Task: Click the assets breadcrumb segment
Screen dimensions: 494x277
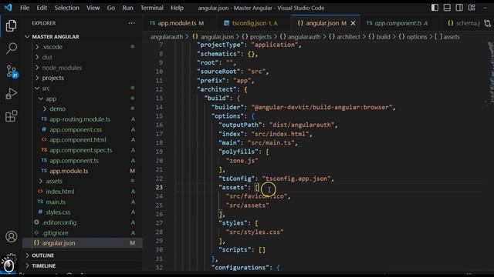Action: pyautogui.click(x=448, y=37)
